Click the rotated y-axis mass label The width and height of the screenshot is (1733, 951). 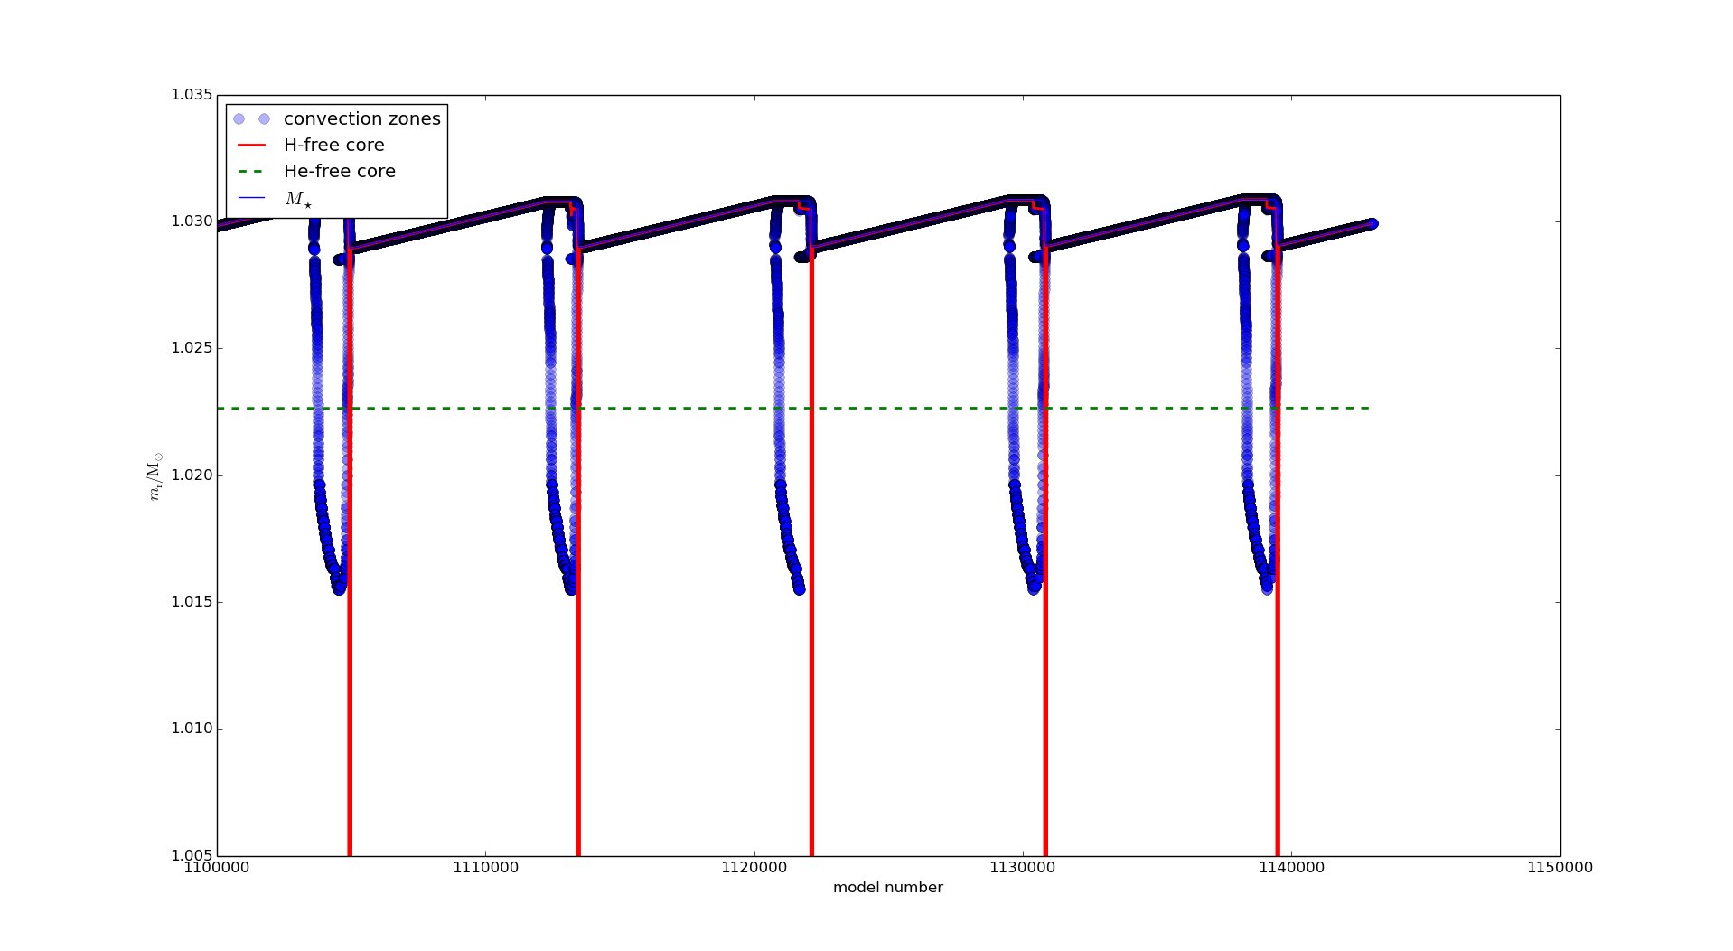click(x=155, y=475)
